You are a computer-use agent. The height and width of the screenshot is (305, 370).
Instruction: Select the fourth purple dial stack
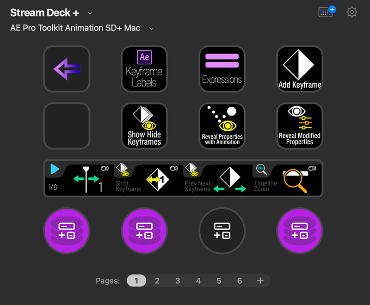300,231
